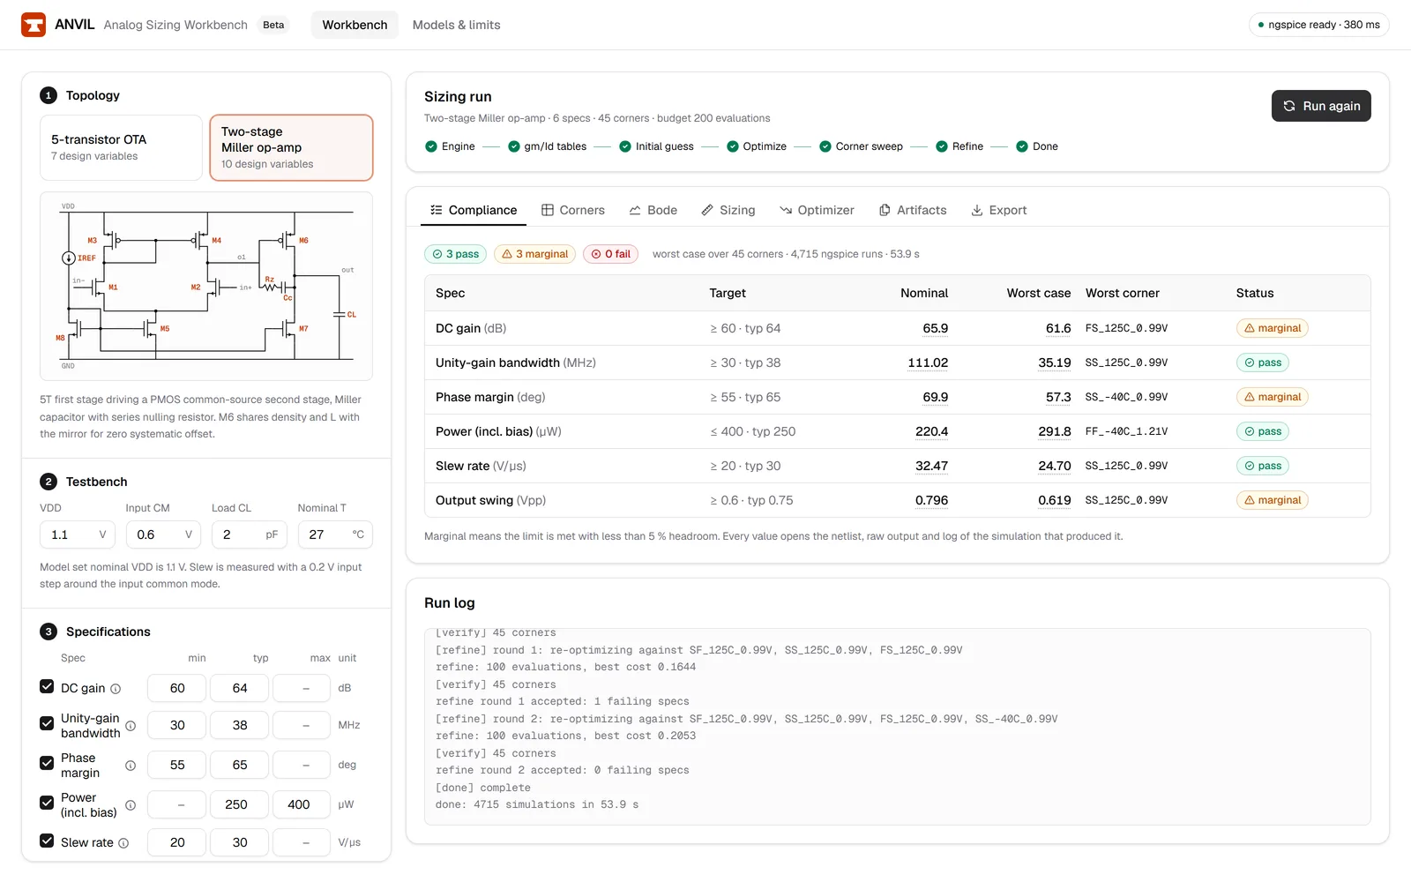Click the Engine step check icon
Viewport: 1411px width, 882px height.
(431, 146)
